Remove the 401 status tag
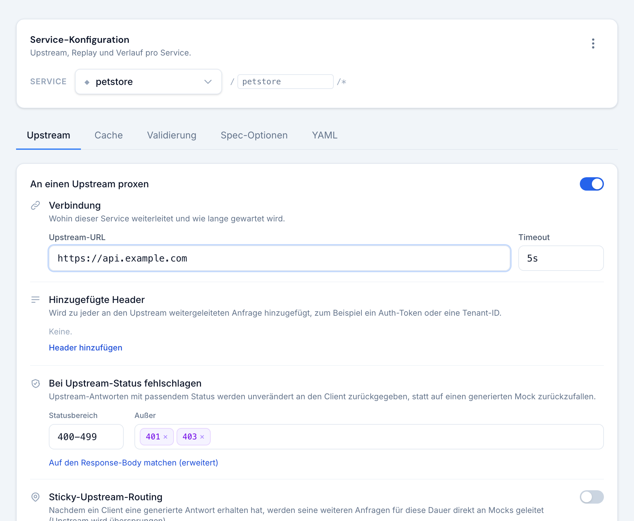 (165, 437)
